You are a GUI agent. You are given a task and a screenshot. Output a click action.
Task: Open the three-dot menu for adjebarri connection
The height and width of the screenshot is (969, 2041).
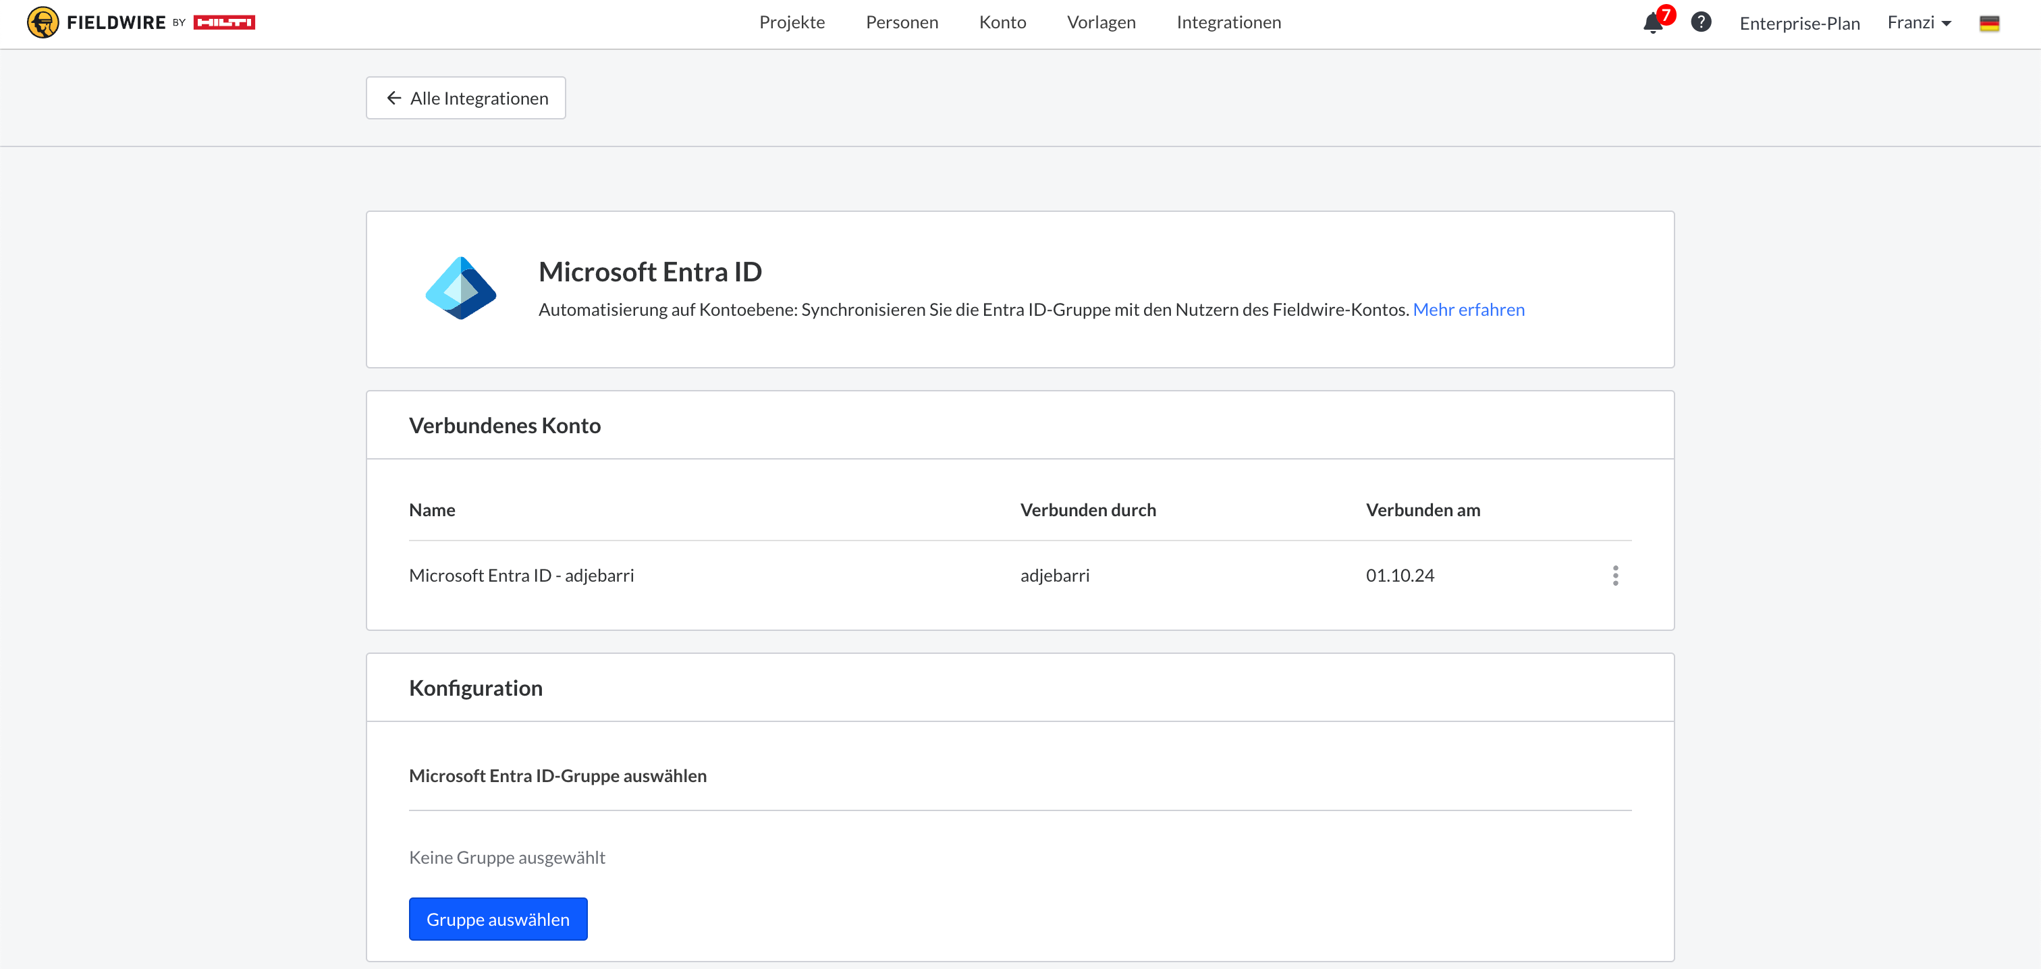[x=1616, y=575]
